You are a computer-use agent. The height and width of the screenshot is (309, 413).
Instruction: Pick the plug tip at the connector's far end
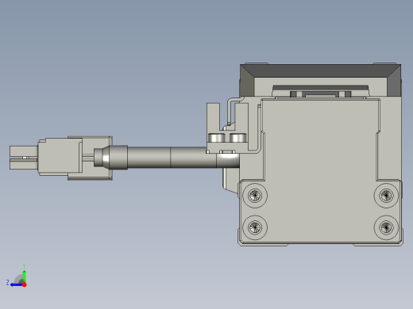(x=23, y=158)
